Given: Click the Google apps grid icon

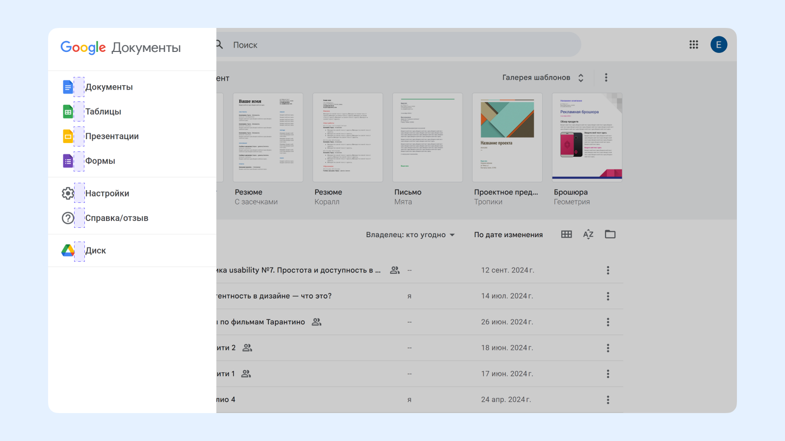Looking at the screenshot, I should pyautogui.click(x=694, y=44).
